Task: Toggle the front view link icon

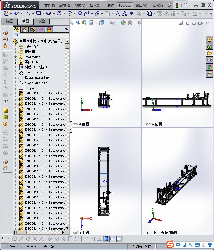Action: coord(76,124)
